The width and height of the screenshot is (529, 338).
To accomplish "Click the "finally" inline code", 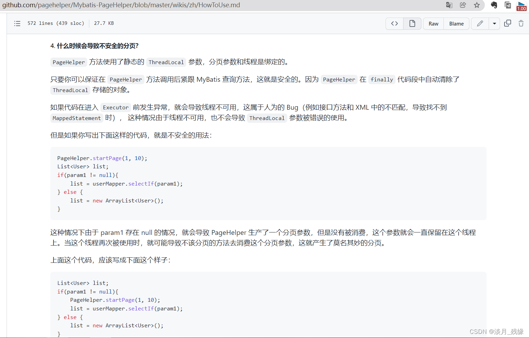I will point(382,80).
